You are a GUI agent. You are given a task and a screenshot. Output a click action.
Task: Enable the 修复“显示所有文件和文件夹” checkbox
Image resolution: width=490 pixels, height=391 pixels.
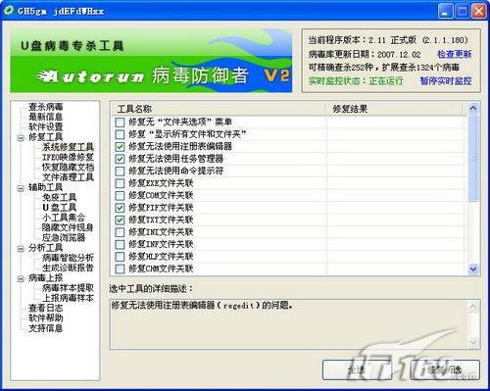120,134
